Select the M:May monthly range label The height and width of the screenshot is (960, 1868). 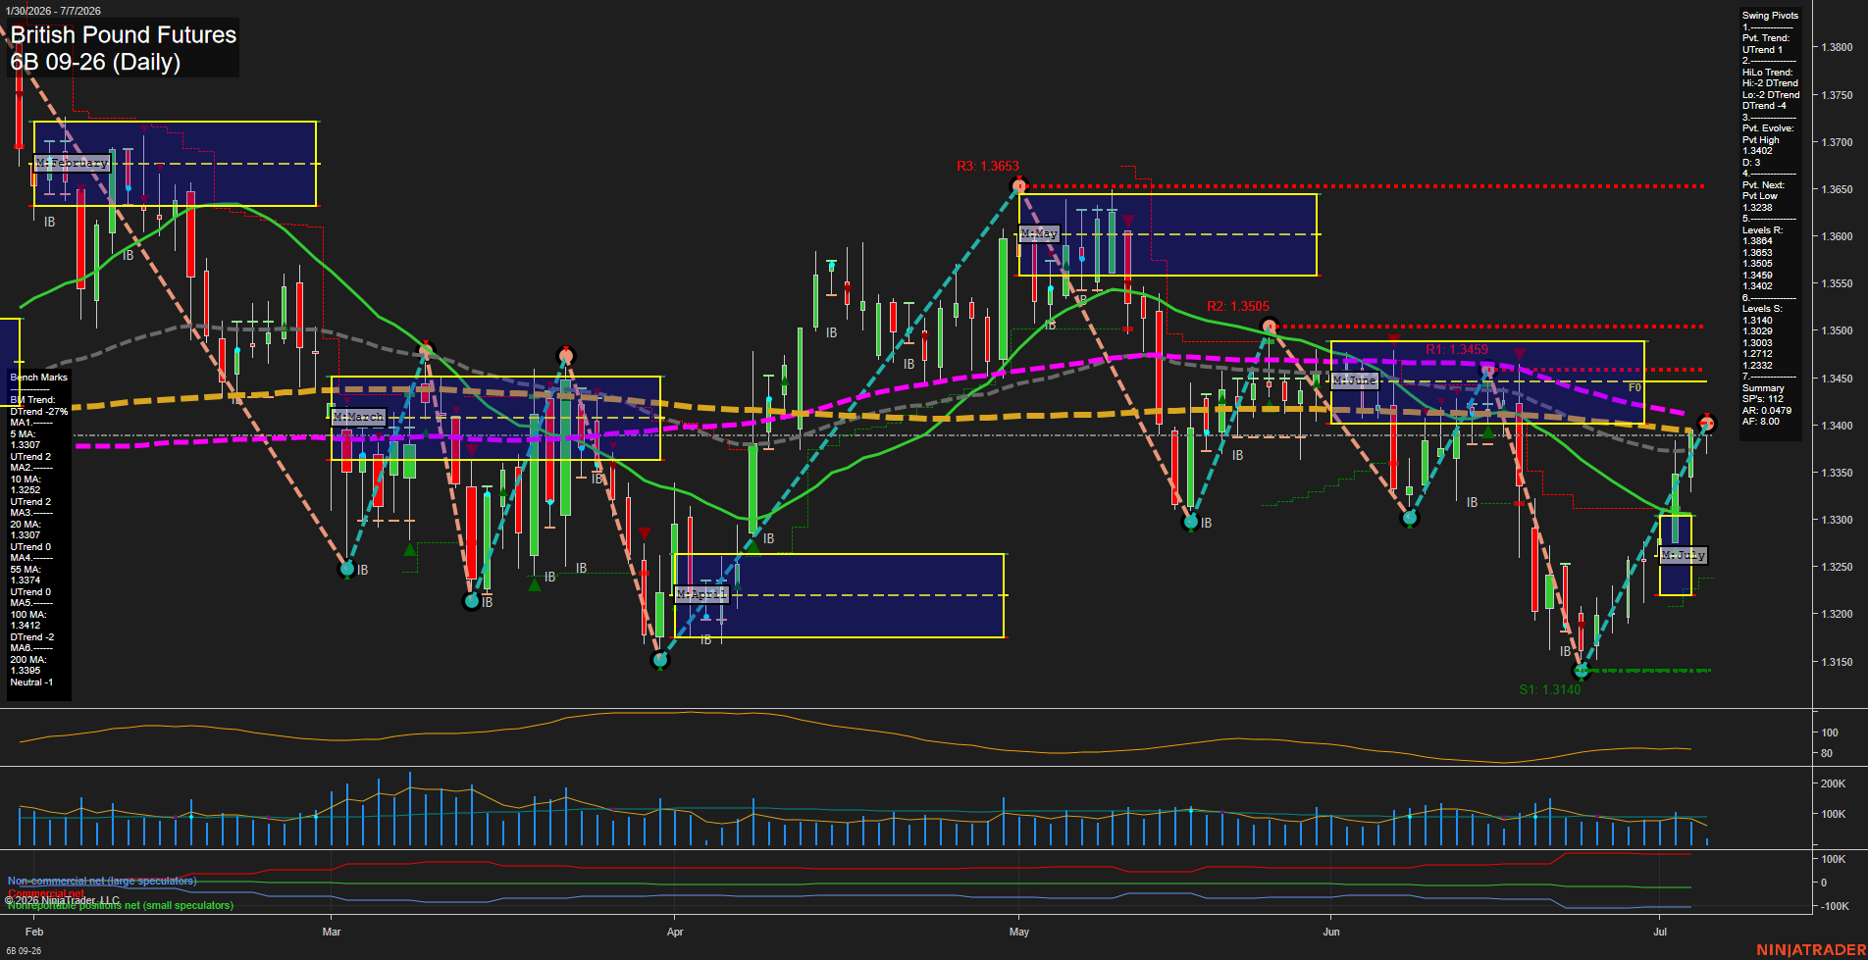click(x=1039, y=233)
